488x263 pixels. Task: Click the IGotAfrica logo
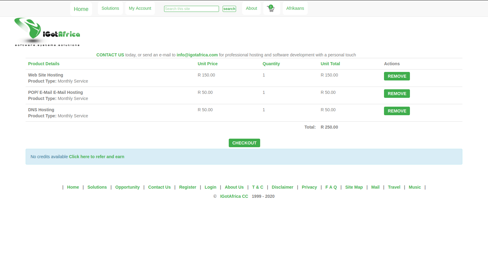click(x=47, y=32)
